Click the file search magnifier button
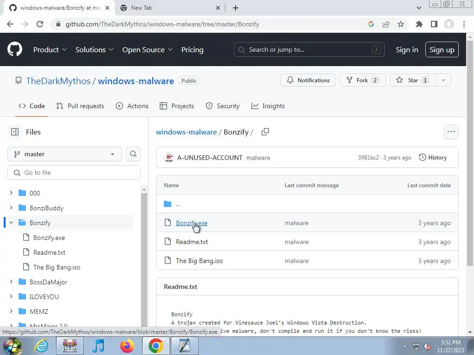The image size is (474, 355). tap(133, 154)
